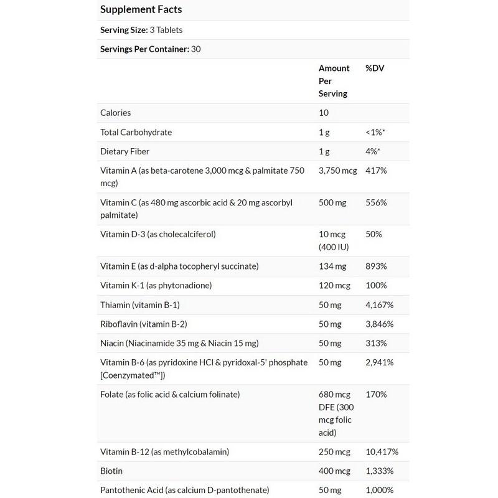Click the Biotin 400 mcg amount
The width and height of the screenshot is (498, 498).
tap(334, 470)
